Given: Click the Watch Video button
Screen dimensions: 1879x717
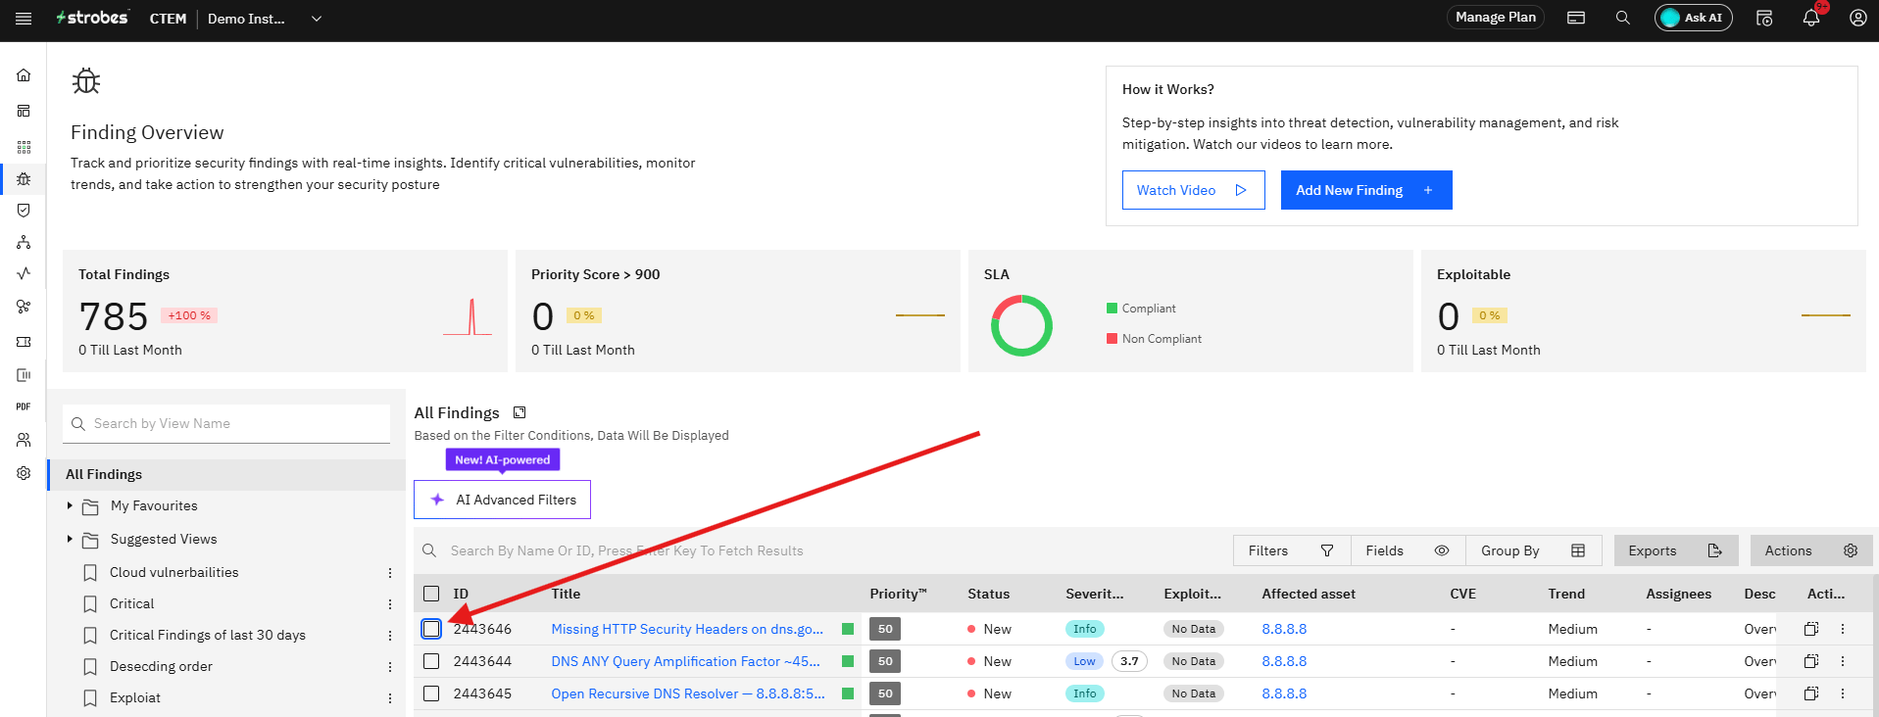Looking at the screenshot, I should point(1193,190).
